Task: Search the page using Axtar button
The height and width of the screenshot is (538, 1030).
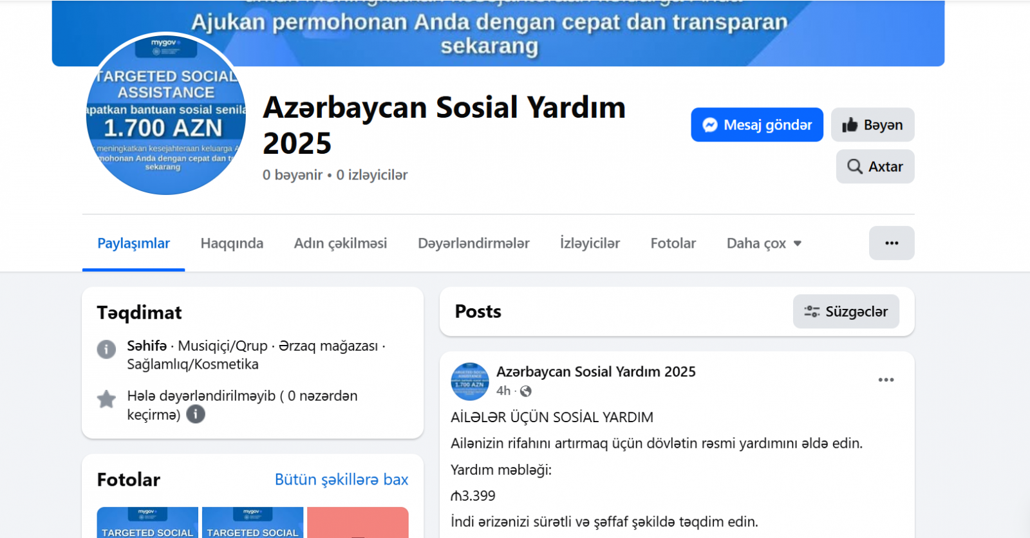Action: tap(875, 167)
